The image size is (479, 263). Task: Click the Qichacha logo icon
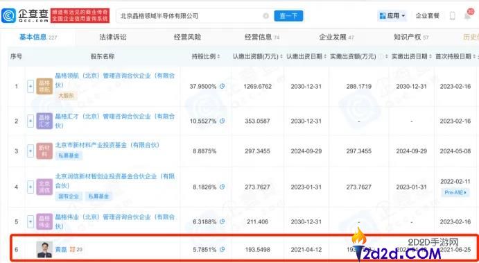click(x=8, y=15)
